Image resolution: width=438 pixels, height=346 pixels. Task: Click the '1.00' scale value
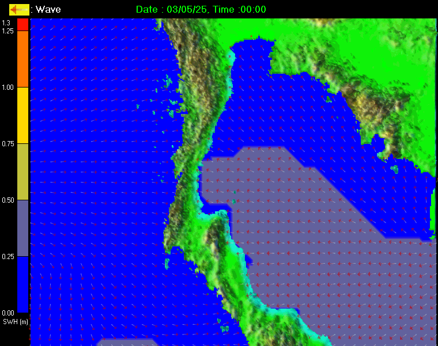click(x=8, y=88)
